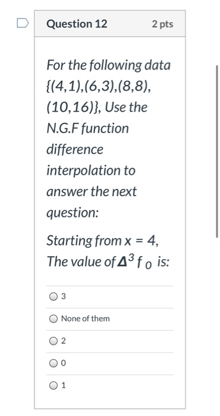Mark the answer 1 radio button
The width and height of the screenshot is (220, 416).
pyautogui.click(x=54, y=385)
